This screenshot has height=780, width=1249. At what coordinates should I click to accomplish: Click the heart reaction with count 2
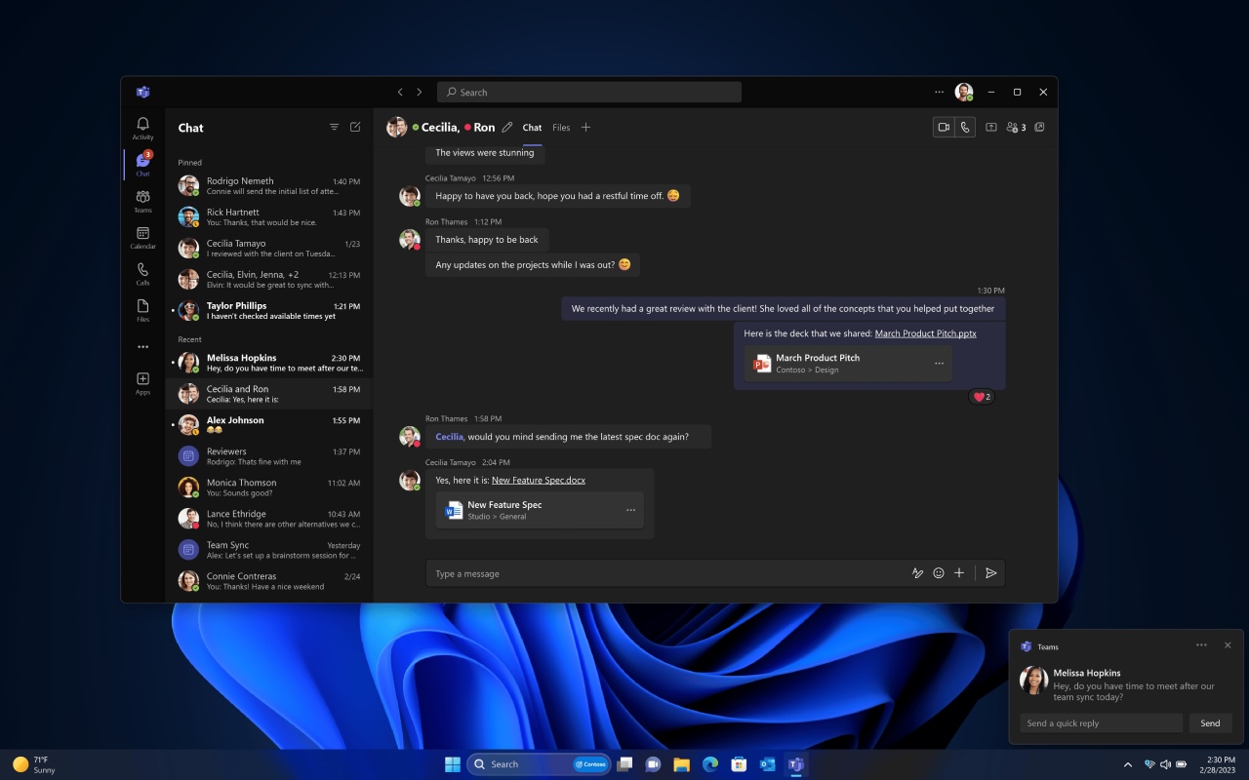tap(982, 397)
